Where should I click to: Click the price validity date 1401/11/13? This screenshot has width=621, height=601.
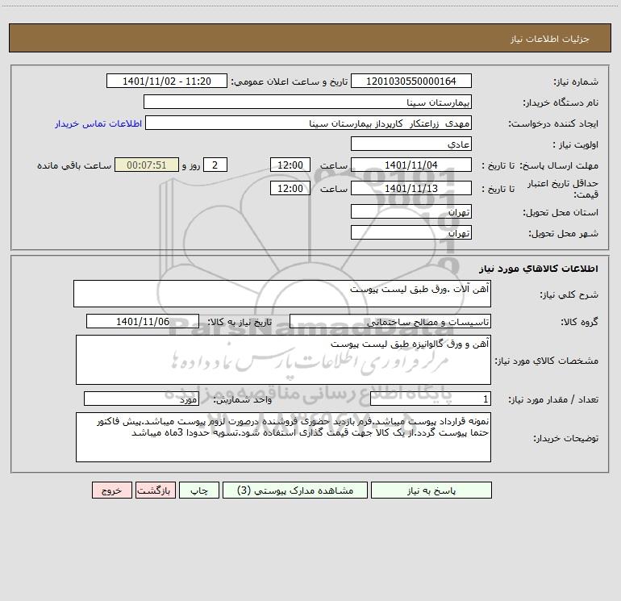pyautogui.click(x=411, y=188)
